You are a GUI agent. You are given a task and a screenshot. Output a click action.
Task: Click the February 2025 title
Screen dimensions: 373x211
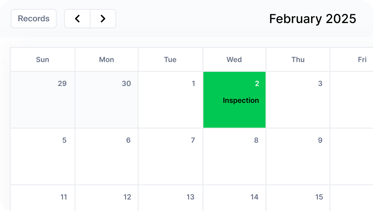pos(313,19)
